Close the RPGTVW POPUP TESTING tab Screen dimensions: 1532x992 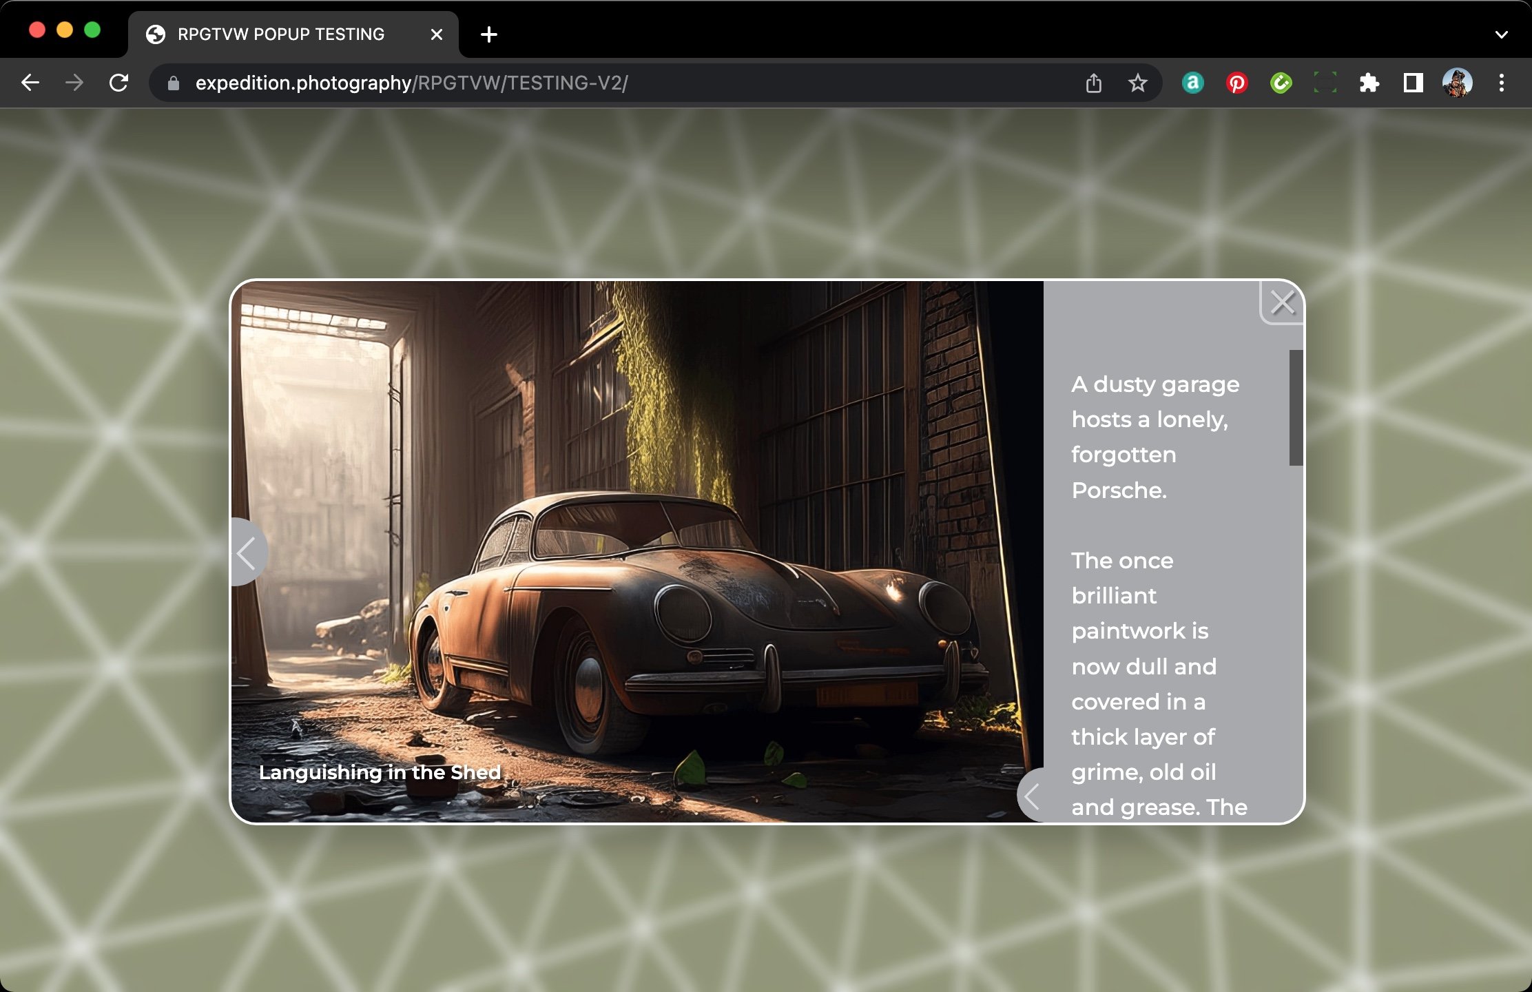point(437,34)
